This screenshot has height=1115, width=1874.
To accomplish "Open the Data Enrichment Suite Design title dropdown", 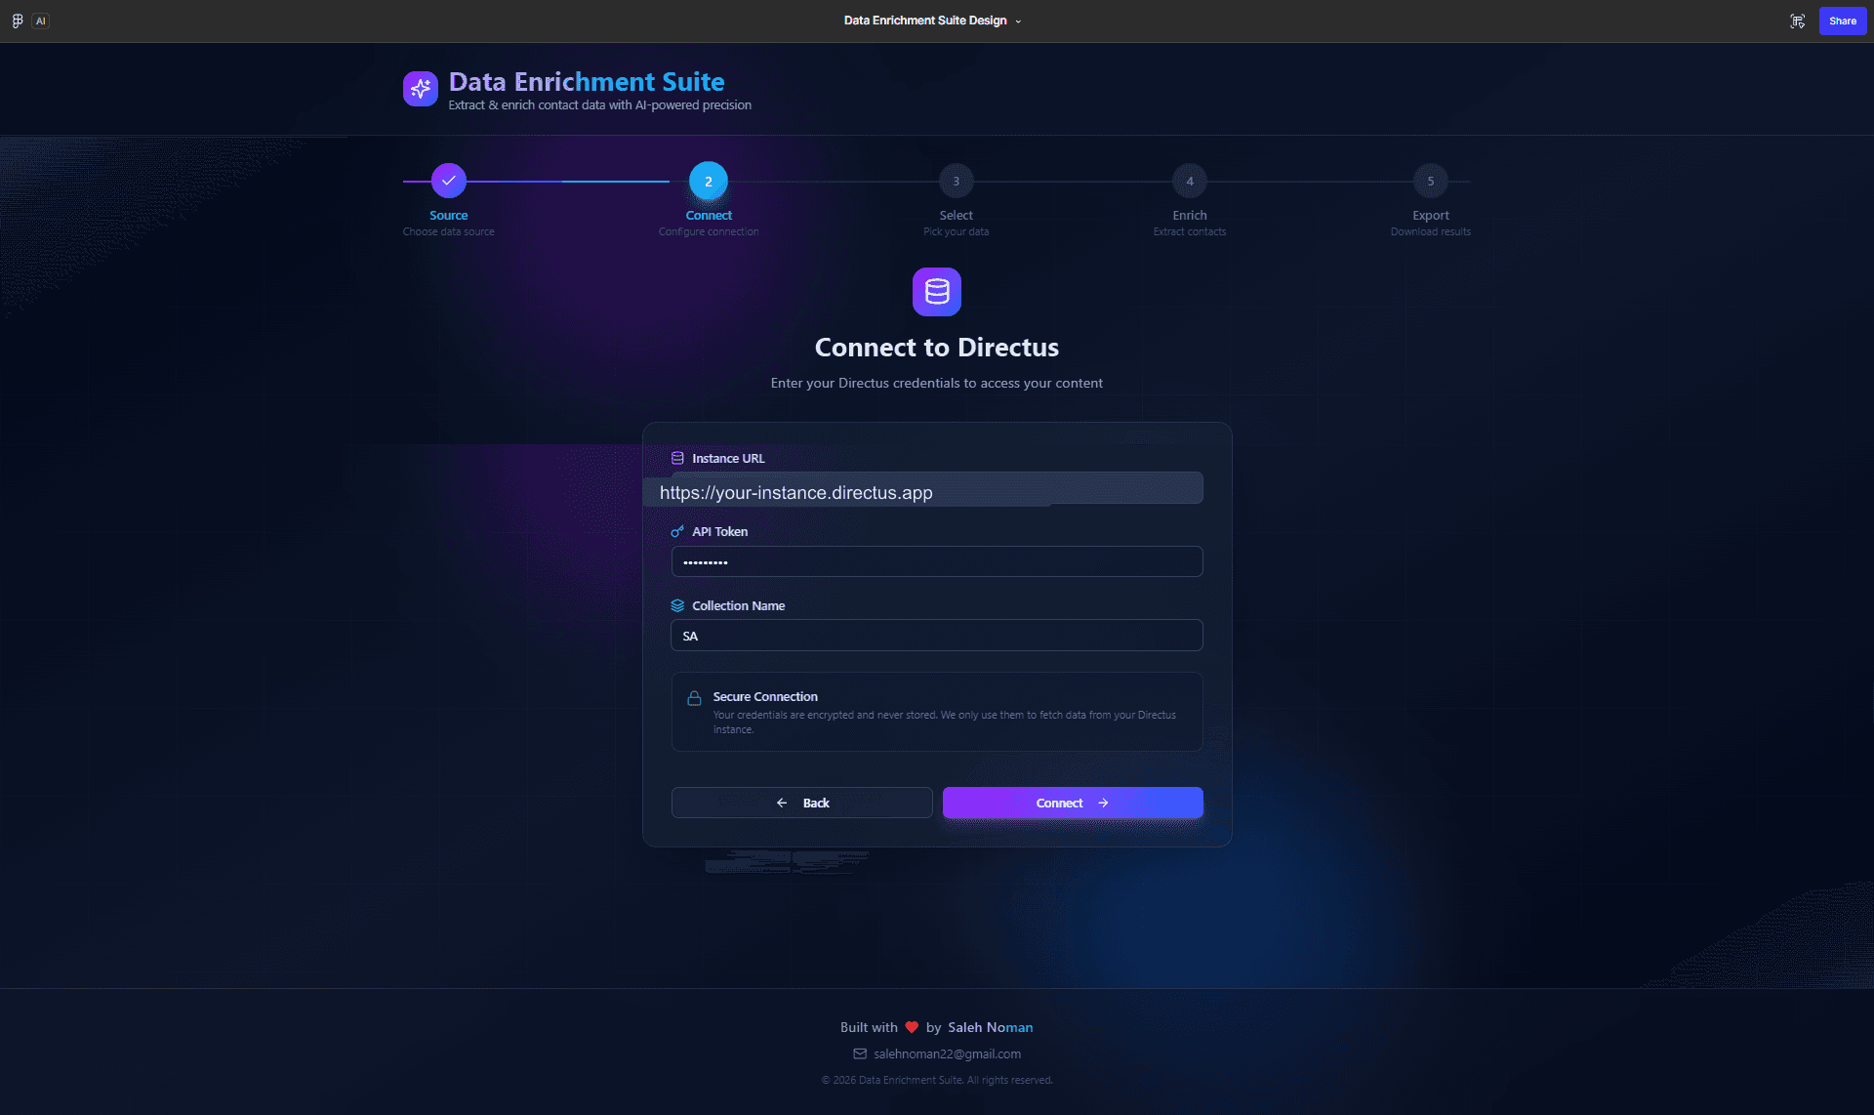I will pos(932,21).
